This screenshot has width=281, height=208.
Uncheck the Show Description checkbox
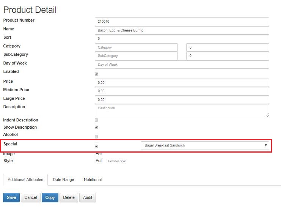(96, 127)
